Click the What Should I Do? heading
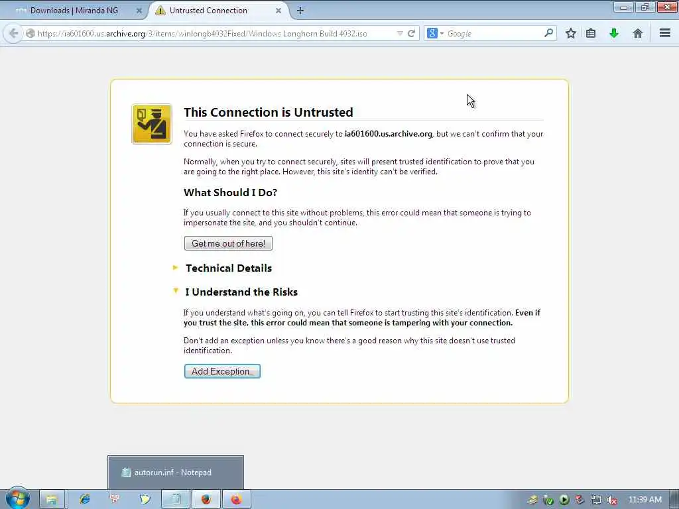The width and height of the screenshot is (679, 509). pyautogui.click(x=230, y=193)
